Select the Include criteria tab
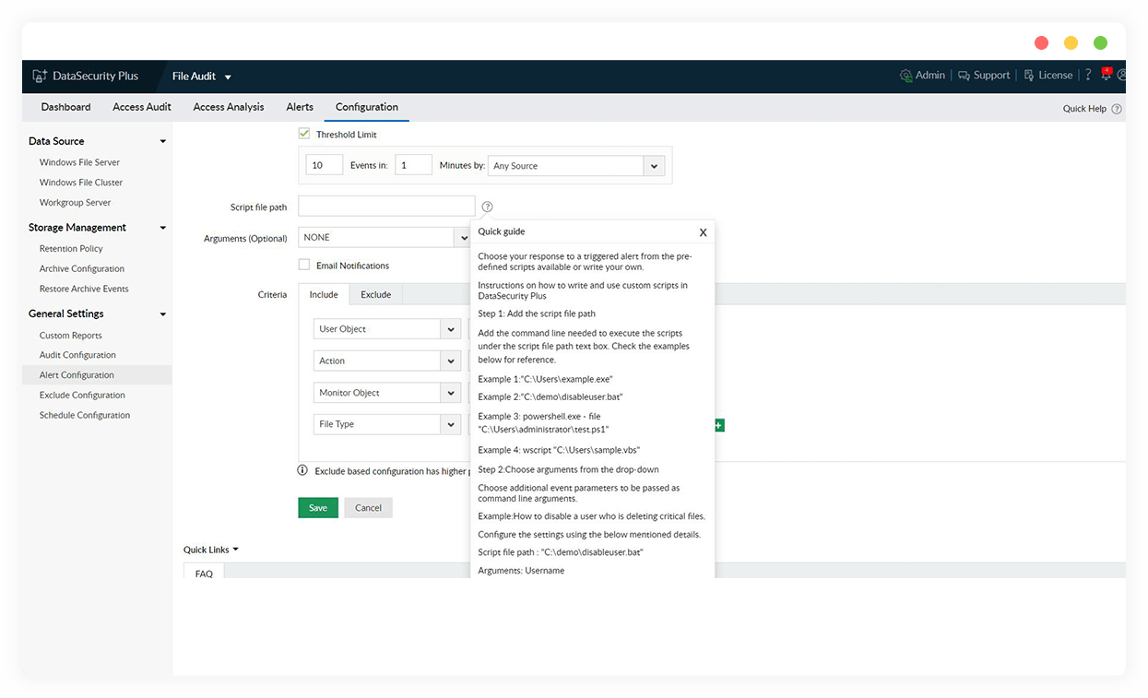The height and width of the screenshot is (698, 1148). click(x=324, y=294)
